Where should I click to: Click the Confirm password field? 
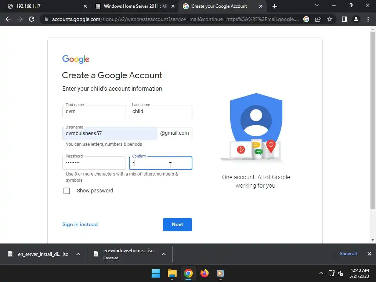pos(160,163)
